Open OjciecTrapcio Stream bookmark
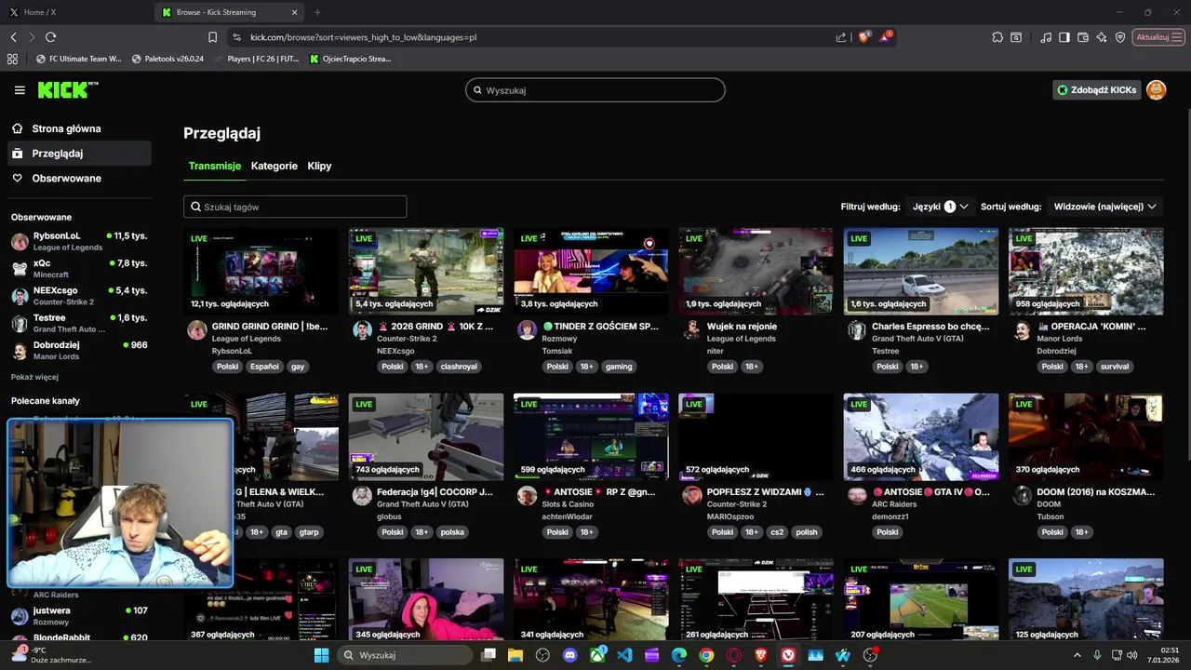 [x=350, y=59]
